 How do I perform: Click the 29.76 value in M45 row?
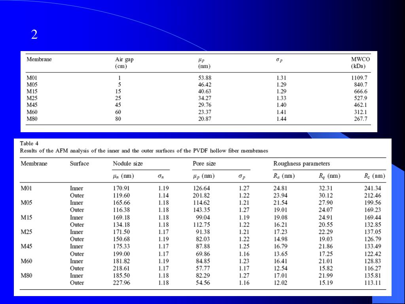coord(205,105)
